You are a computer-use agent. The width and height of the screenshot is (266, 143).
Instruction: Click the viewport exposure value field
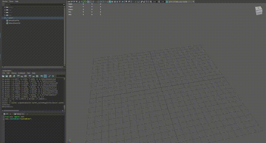click(155, 2)
